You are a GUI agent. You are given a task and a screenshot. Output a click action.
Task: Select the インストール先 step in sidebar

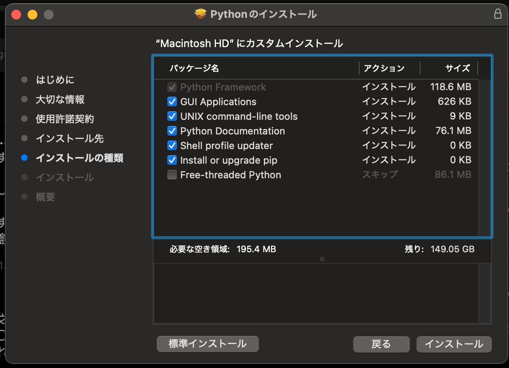[x=70, y=139]
